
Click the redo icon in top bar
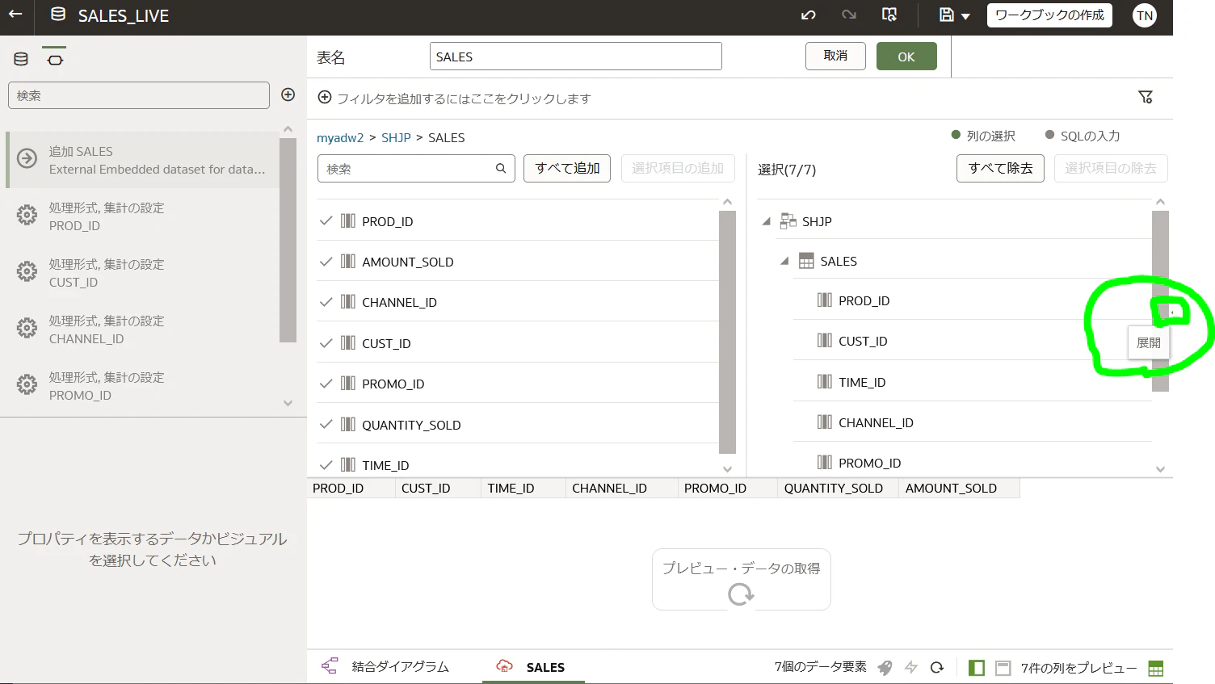(x=849, y=15)
